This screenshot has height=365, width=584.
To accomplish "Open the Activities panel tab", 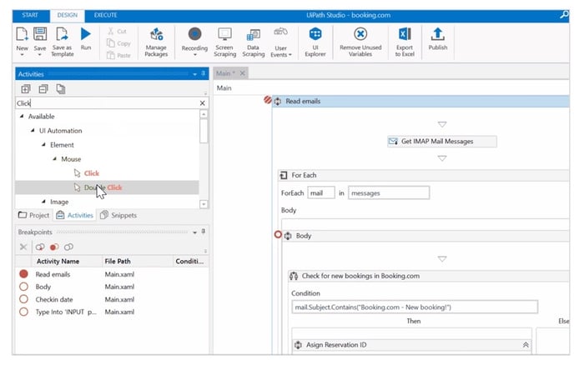I will 75,215.
